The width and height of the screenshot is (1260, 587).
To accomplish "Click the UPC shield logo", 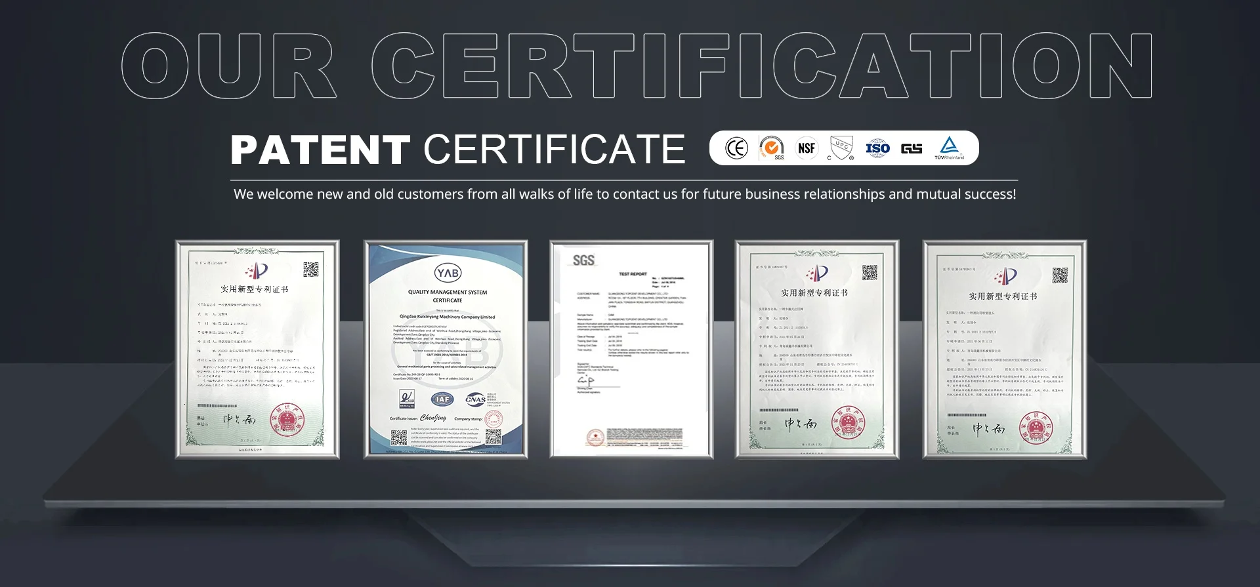I will coord(841,148).
